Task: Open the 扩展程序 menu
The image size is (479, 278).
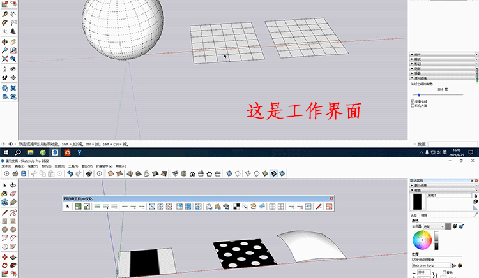Action: 104,166
